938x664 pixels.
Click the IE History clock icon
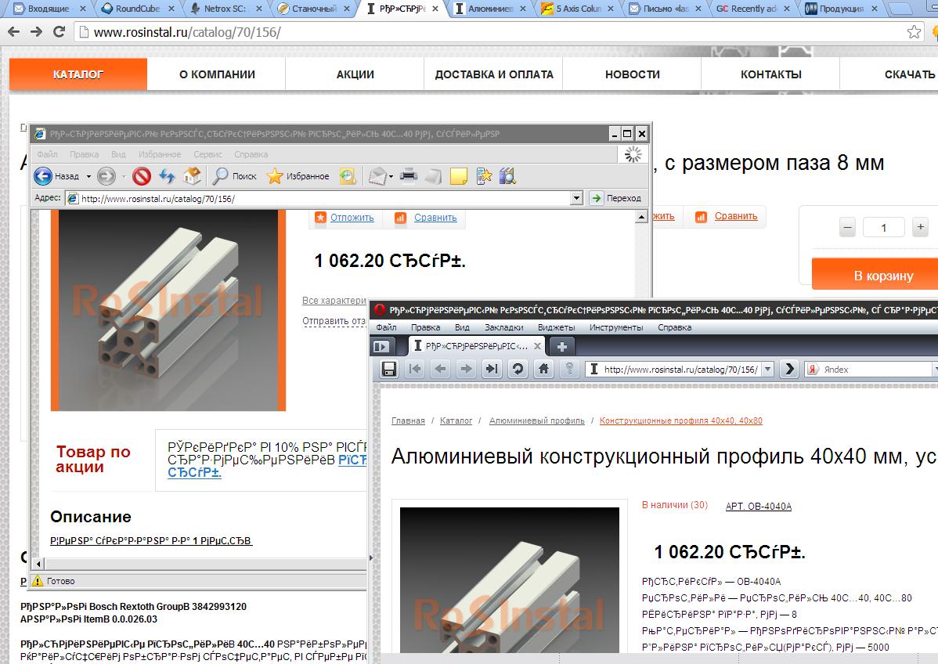[348, 176]
